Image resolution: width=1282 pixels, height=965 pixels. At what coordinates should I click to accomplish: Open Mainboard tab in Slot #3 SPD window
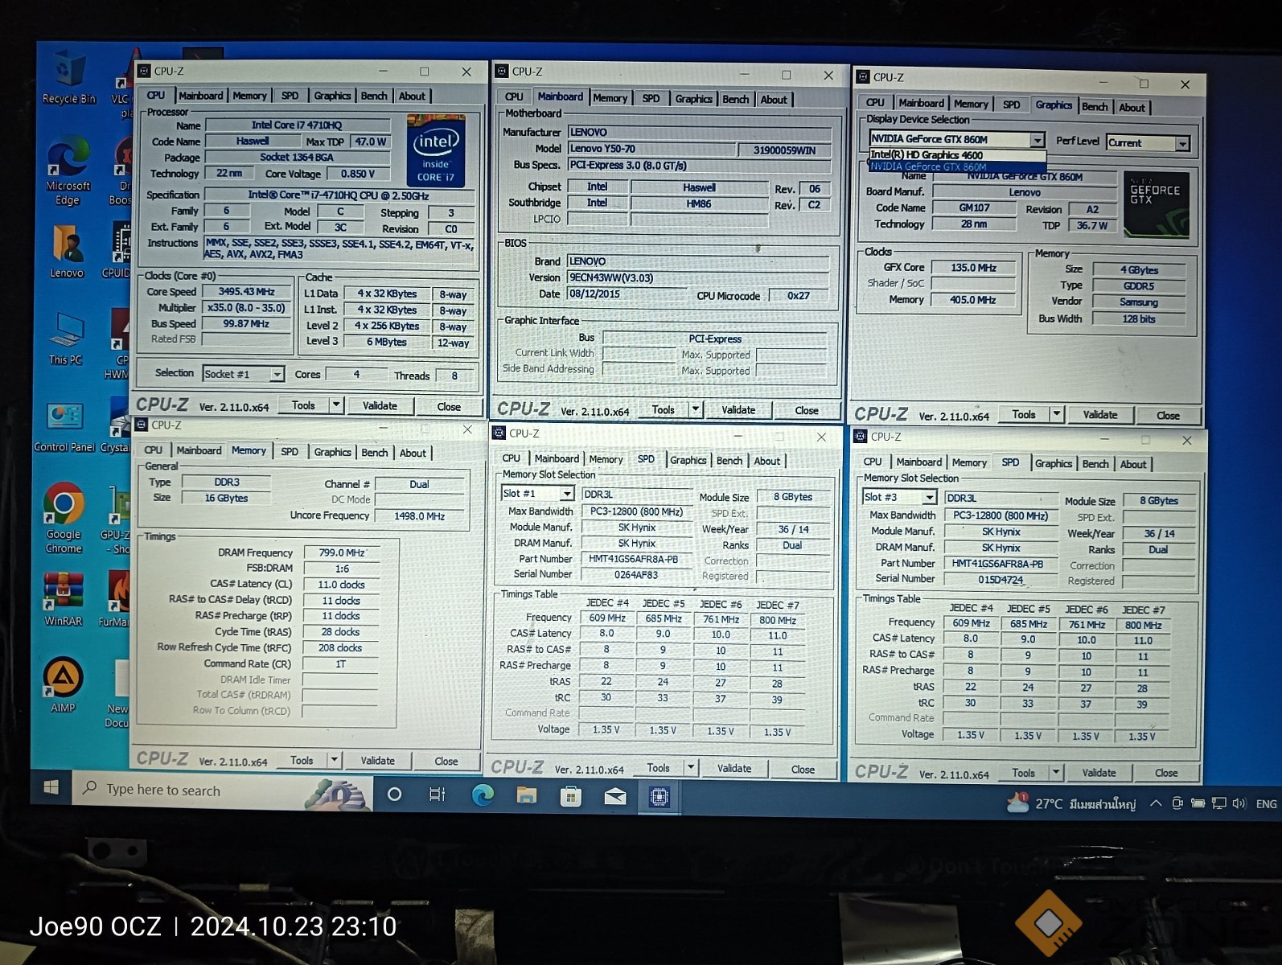(x=918, y=462)
